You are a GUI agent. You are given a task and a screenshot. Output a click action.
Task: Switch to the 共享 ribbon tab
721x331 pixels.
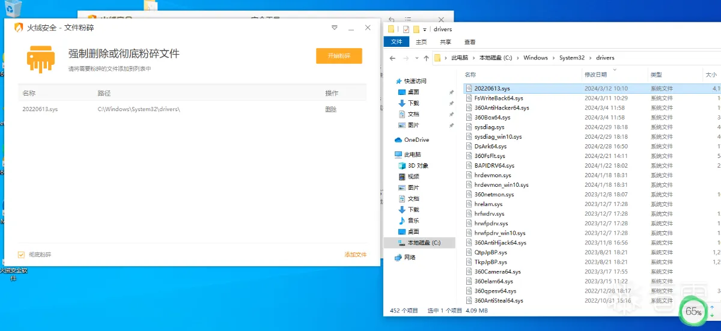point(445,42)
